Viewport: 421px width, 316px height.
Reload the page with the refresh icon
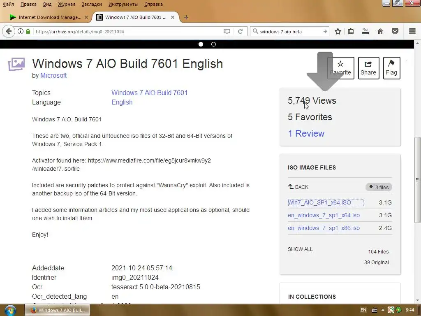pyautogui.click(x=240, y=31)
